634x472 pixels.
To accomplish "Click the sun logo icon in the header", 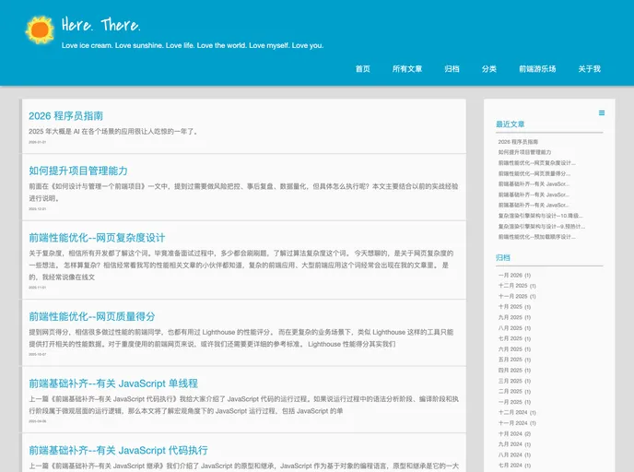I will (40, 29).
